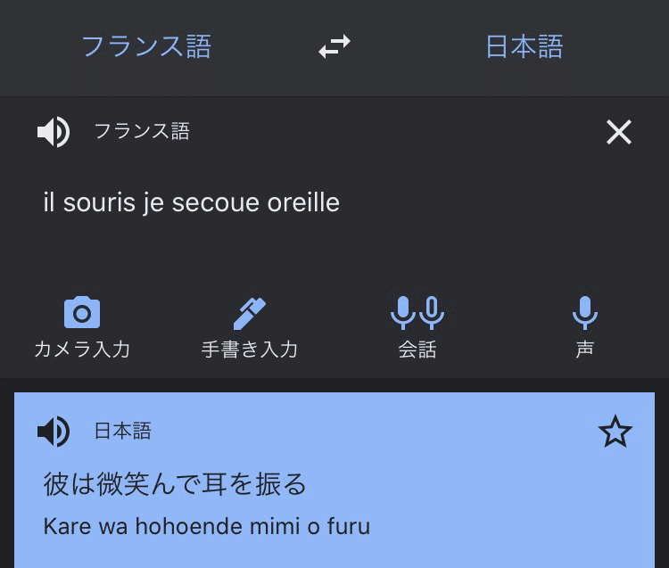Tap the 会話 label
669x568 pixels.
click(x=417, y=349)
